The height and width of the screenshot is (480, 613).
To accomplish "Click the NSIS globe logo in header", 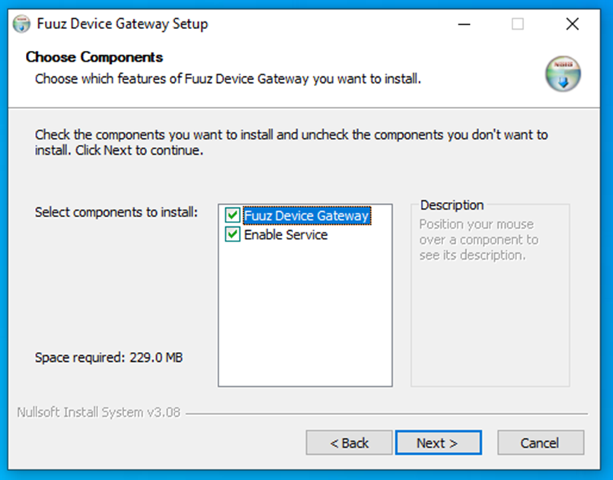I will click(563, 74).
